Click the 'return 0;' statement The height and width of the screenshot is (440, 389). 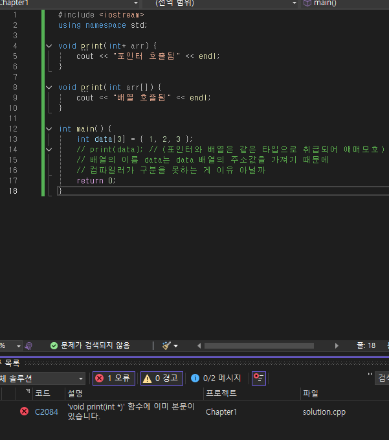click(x=96, y=181)
